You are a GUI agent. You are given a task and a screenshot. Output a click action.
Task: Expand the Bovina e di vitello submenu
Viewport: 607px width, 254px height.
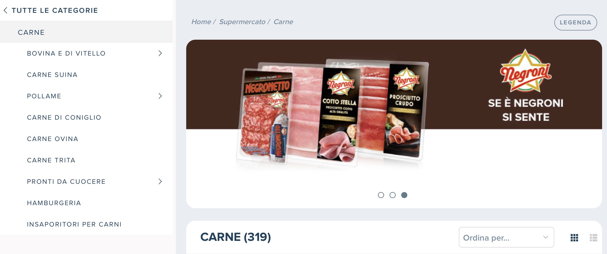pyautogui.click(x=160, y=53)
